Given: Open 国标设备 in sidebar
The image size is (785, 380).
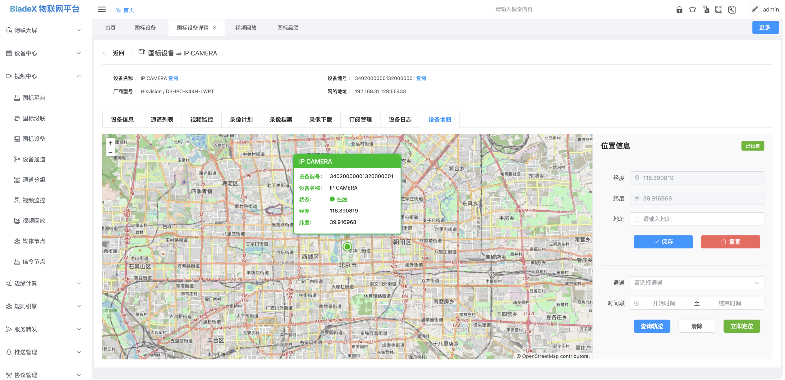Looking at the screenshot, I should 34,139.
